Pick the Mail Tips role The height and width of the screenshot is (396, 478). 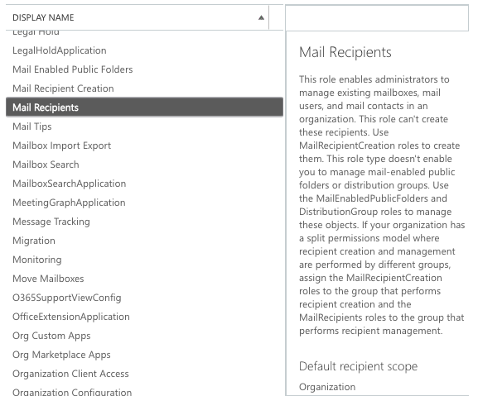(x=144, y=126)
